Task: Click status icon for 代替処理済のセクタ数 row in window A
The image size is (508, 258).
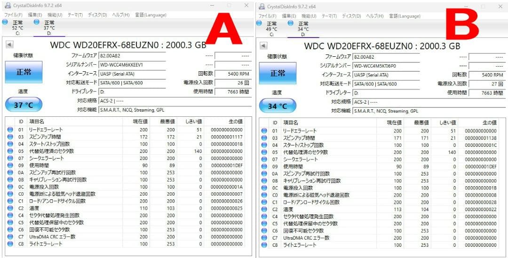Action: (10, 151)
